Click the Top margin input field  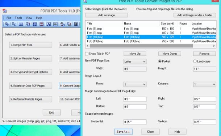point(204,107)
